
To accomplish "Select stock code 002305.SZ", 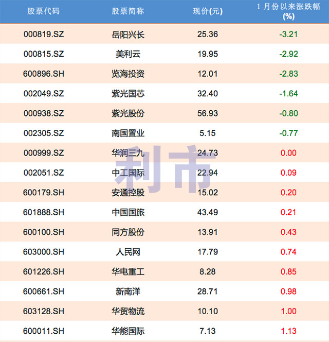I will [44, 133].
